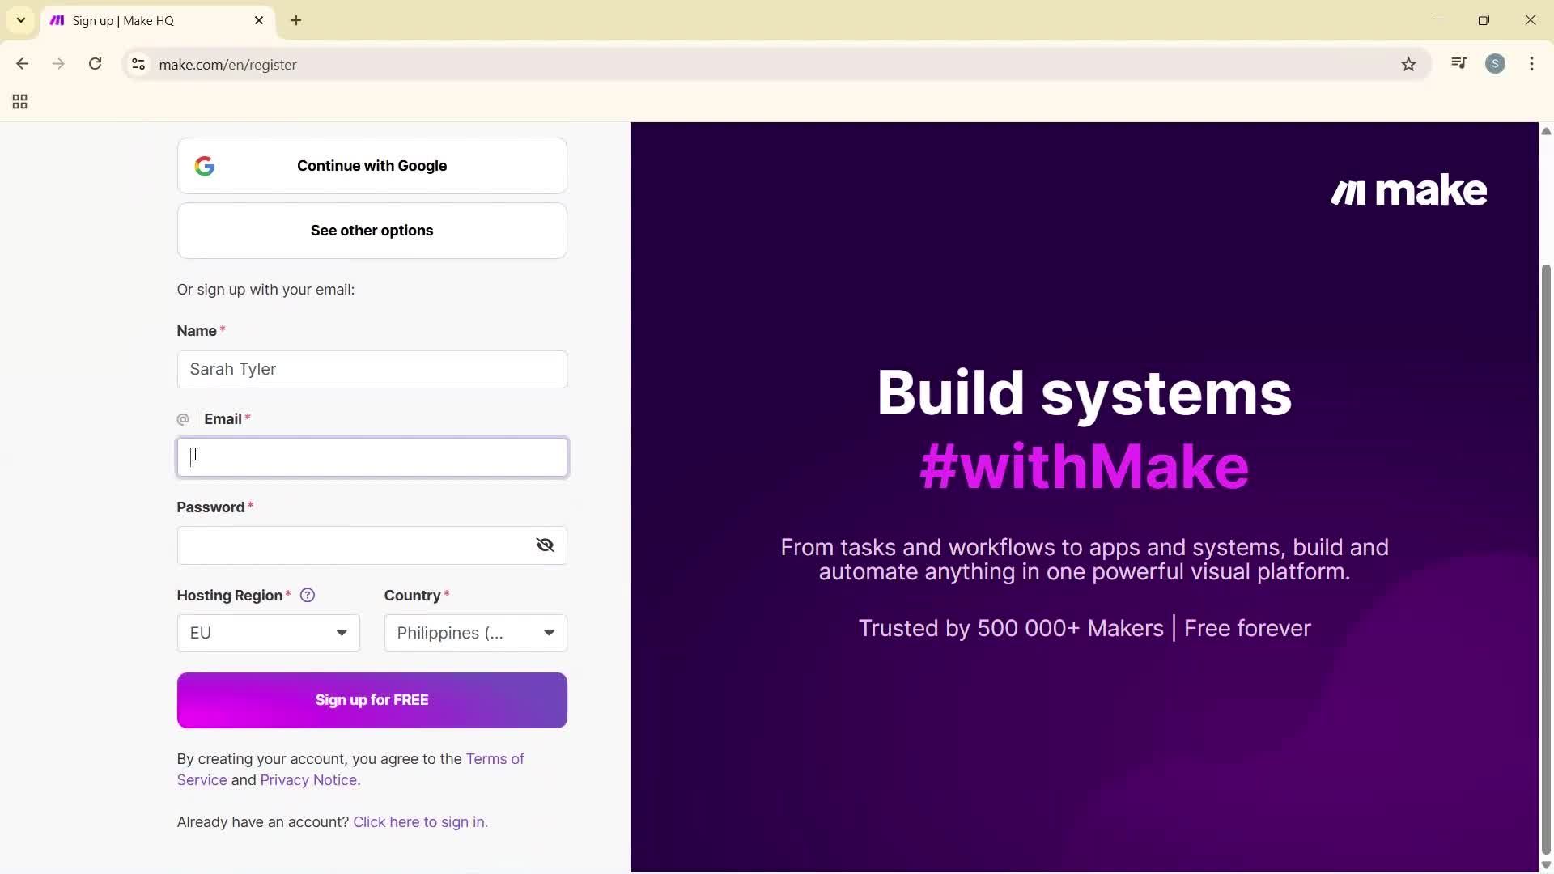Open the tab search chevron
Image resolution: width=1554 pixels, height=874 pixels.
click(20, 20)
